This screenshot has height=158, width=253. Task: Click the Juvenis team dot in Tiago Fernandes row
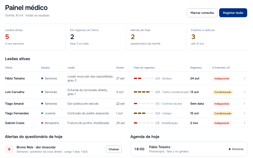(x=42, y=113)
